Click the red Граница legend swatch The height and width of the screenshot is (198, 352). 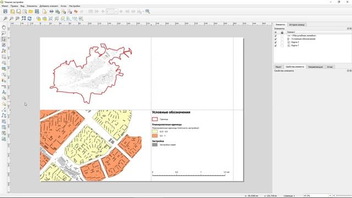point(155,119)
